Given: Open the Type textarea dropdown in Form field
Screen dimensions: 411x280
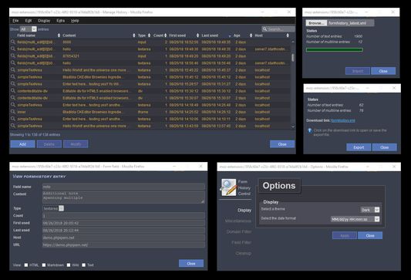Looking at the screenshot, I should pyautogui.click(x=53, y=208).
